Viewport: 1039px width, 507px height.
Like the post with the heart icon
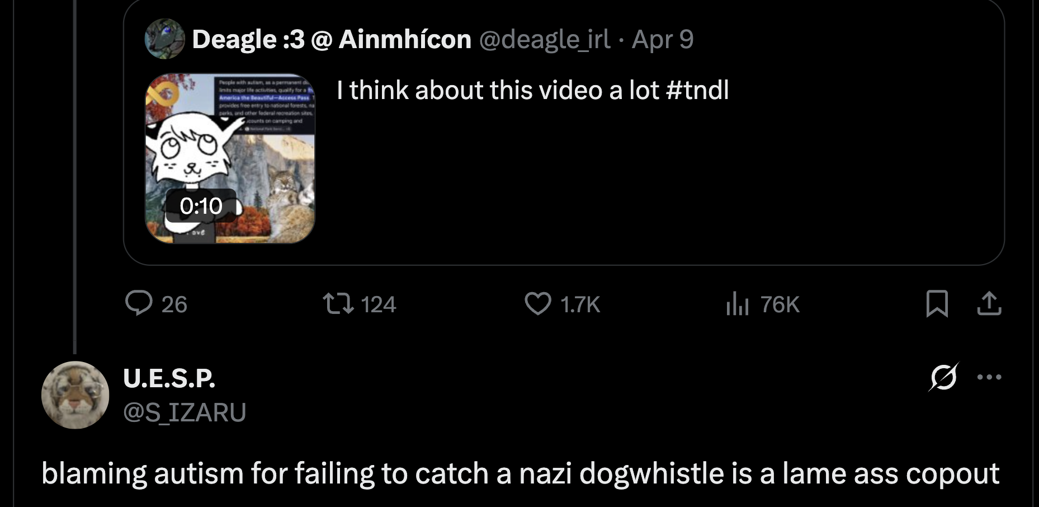(x=538, y=303)
